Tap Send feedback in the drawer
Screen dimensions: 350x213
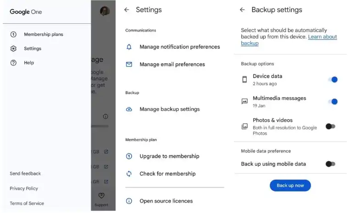pyautogui.click(x=25, y=174)
